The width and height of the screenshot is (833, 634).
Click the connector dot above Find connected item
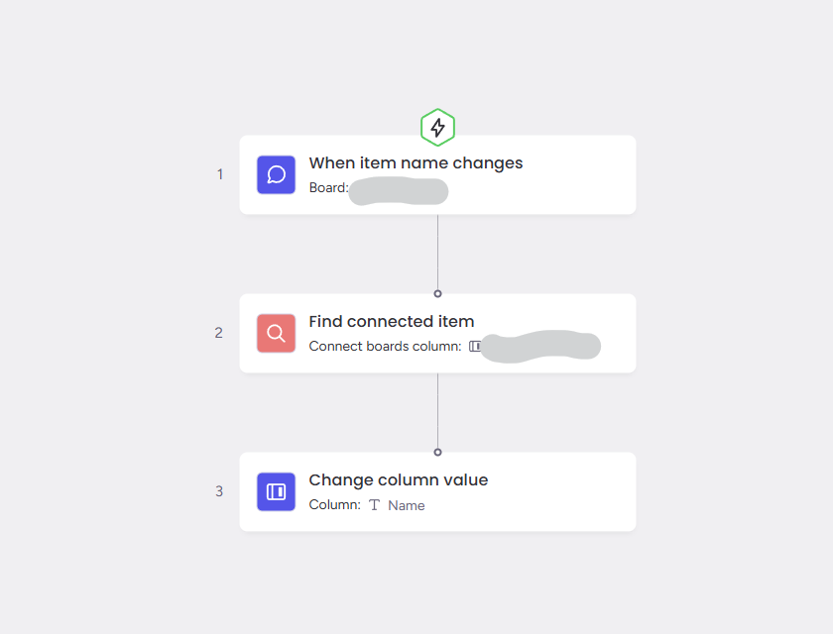(437, 293)
